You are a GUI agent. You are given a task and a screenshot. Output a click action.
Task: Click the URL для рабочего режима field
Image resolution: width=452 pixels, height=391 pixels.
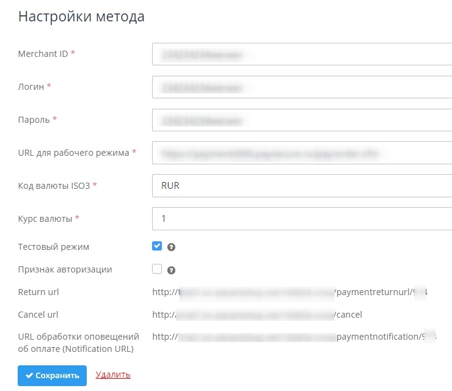pos(302,153)
